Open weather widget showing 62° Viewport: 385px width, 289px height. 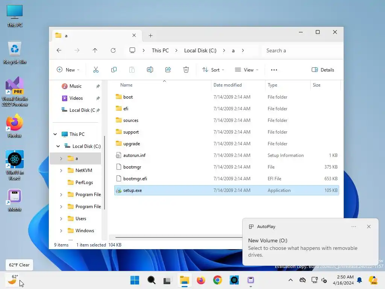pyautogui.click(x=12, y=280)
